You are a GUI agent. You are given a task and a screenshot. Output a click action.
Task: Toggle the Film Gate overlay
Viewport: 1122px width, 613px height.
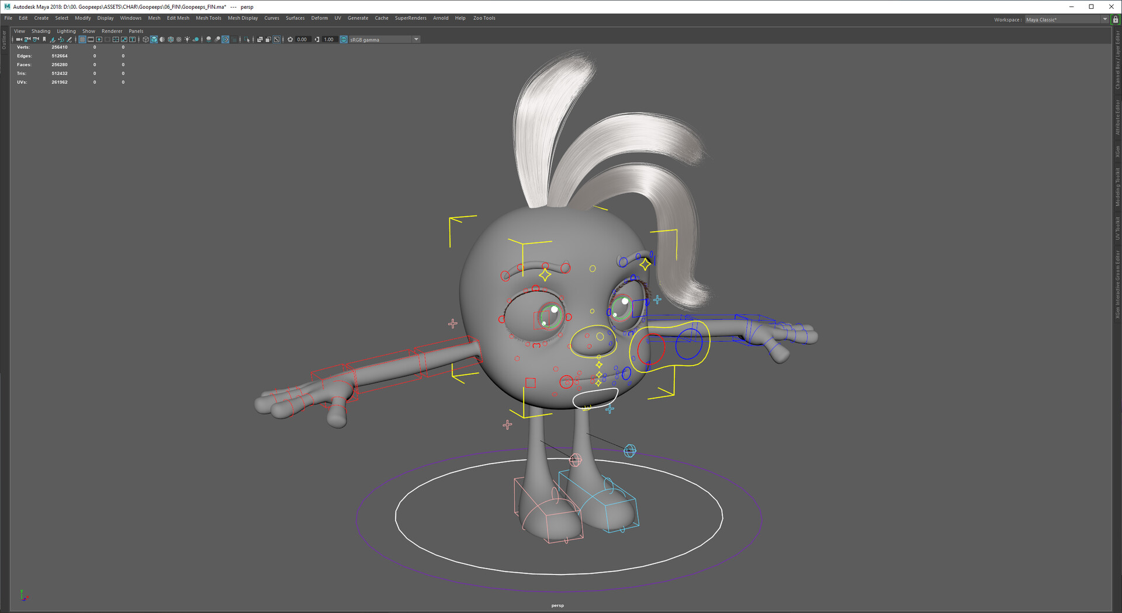pos(91,39)
